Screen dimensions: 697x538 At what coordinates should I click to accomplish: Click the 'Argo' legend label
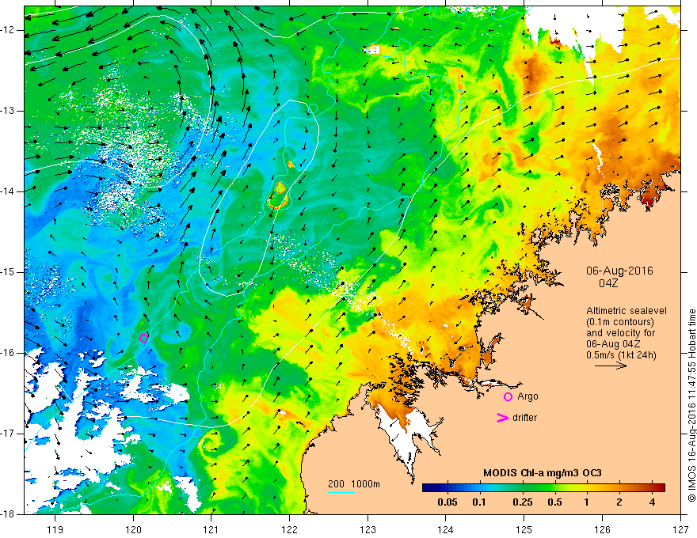coord(528,396)
